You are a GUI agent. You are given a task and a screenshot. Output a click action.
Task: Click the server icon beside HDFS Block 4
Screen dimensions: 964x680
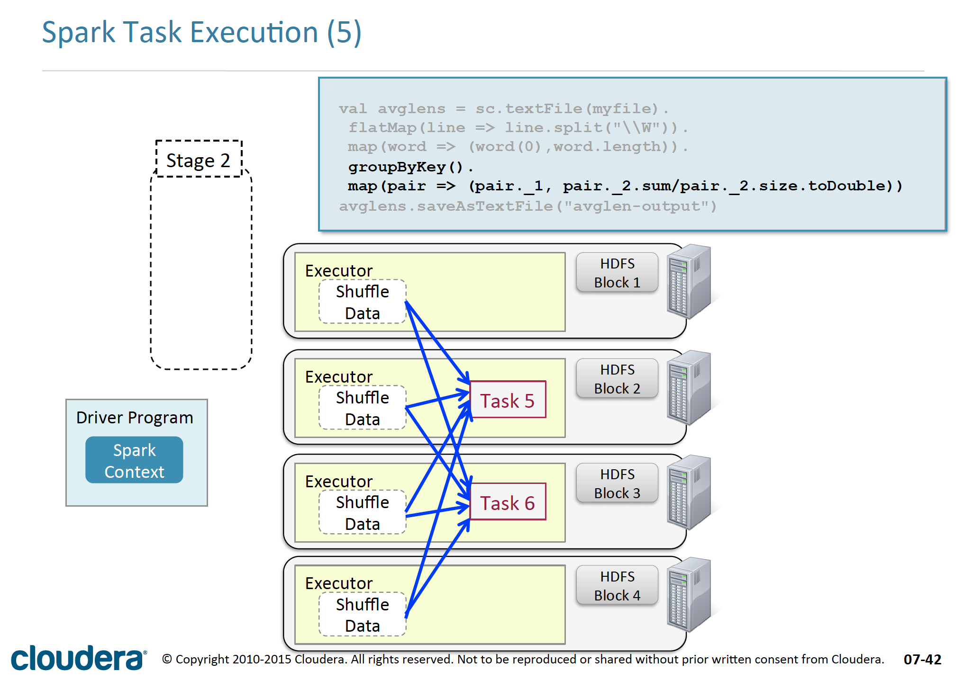689,594
